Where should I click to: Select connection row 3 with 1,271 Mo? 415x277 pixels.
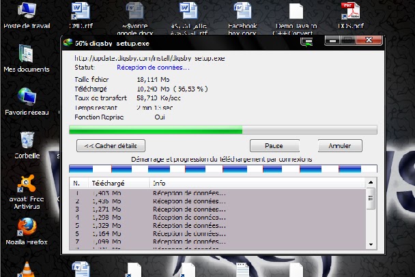[217, 209]
